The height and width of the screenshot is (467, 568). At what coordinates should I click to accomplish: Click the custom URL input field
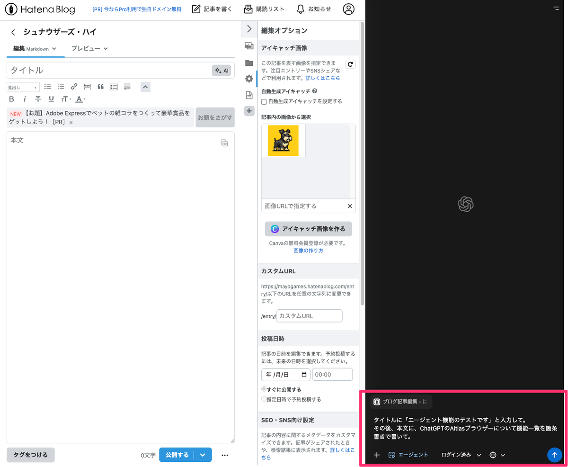click(x=309, y=316)
